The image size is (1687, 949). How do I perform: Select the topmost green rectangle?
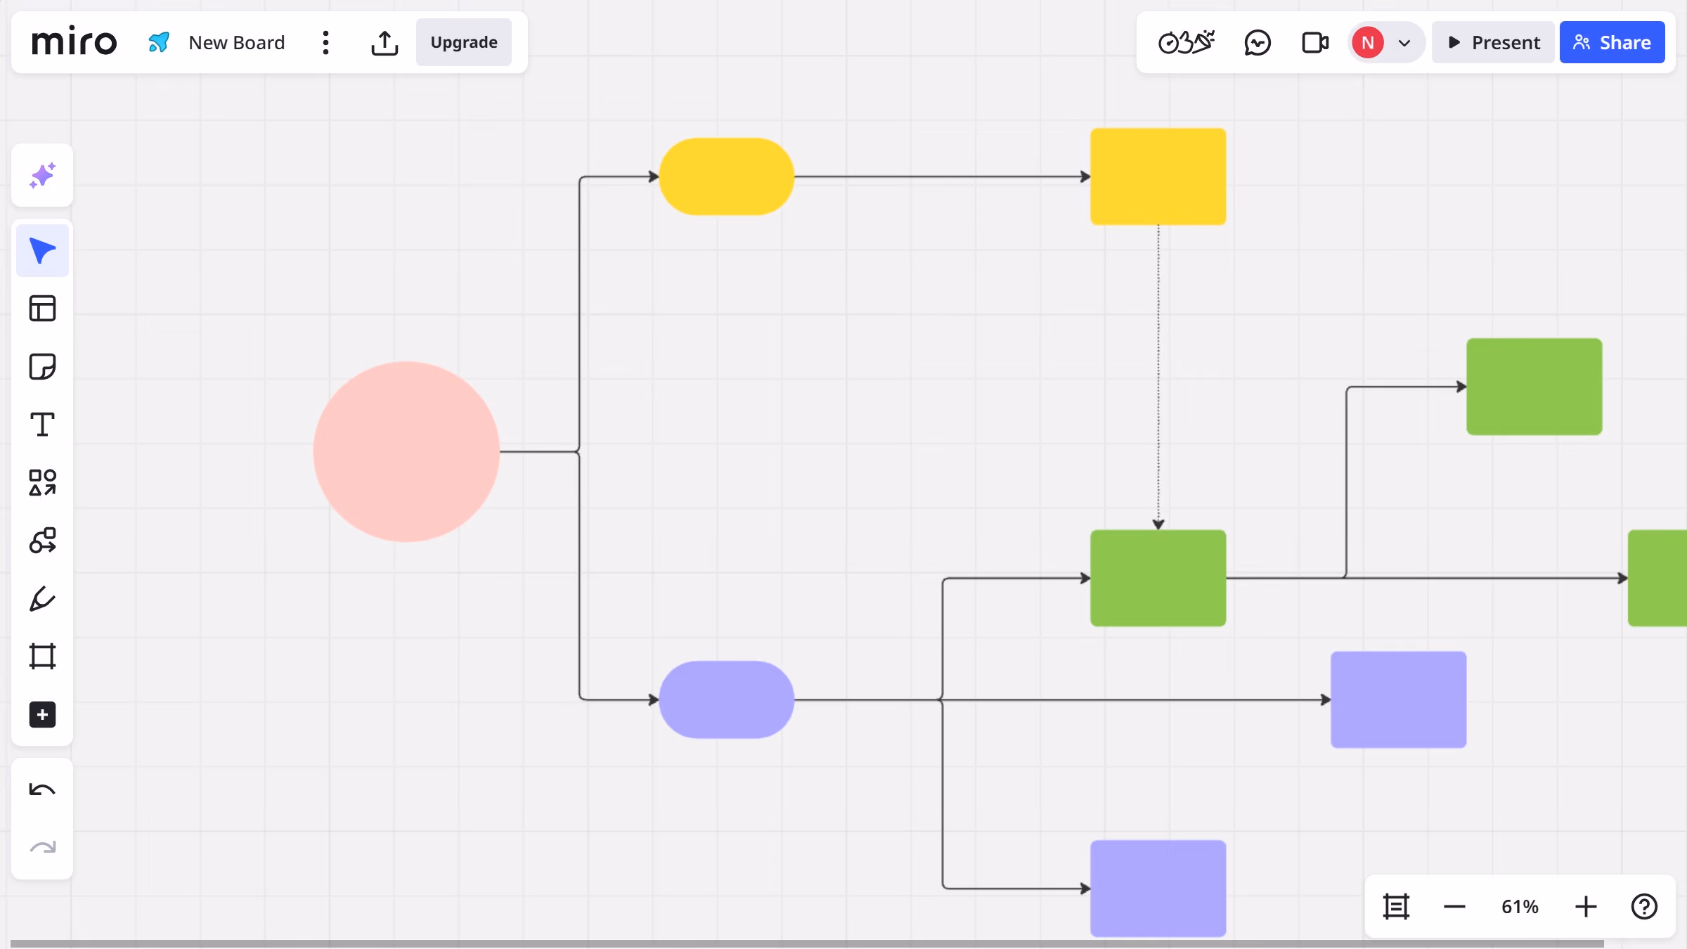click(x=1534, y=387)
